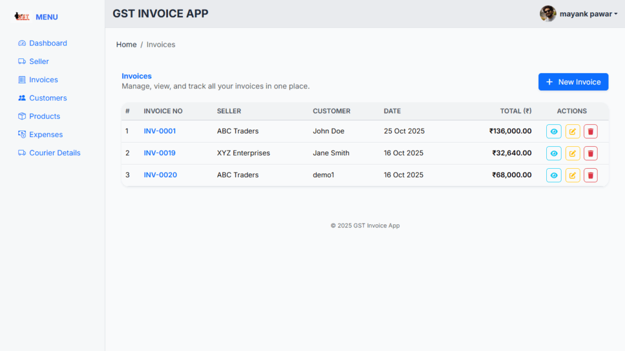The height and width of the screenshot is (351, 625).
Task: Remove invoice INV-0020 via trash icon
Action: click(590, 175)
